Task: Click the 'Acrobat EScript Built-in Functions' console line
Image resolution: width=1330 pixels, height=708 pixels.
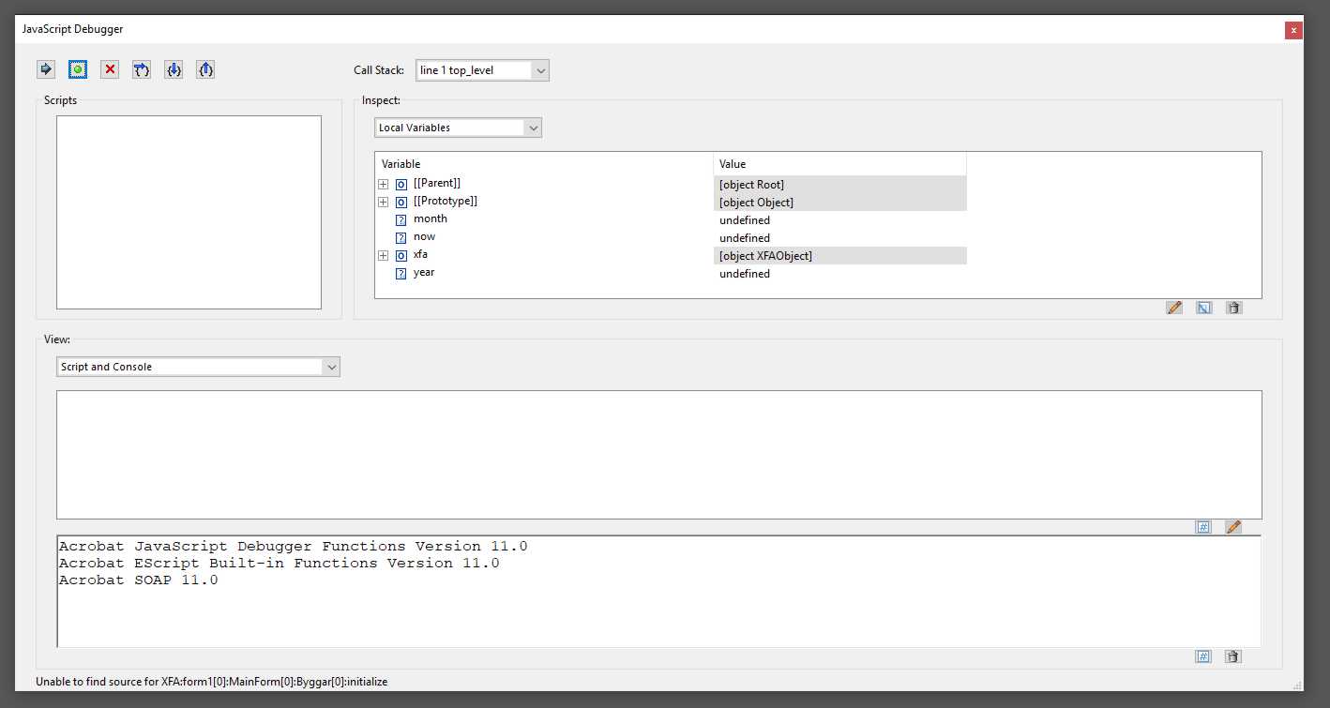Action: (279, 564)
